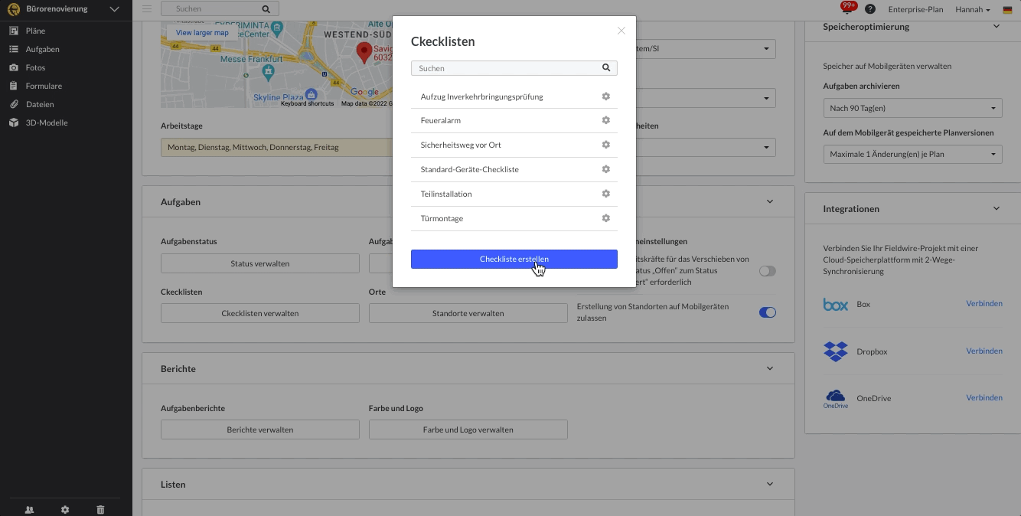Open settings gear for Teilinstallation
This screenshot has width=1021, height=516.
click(605, 194)
